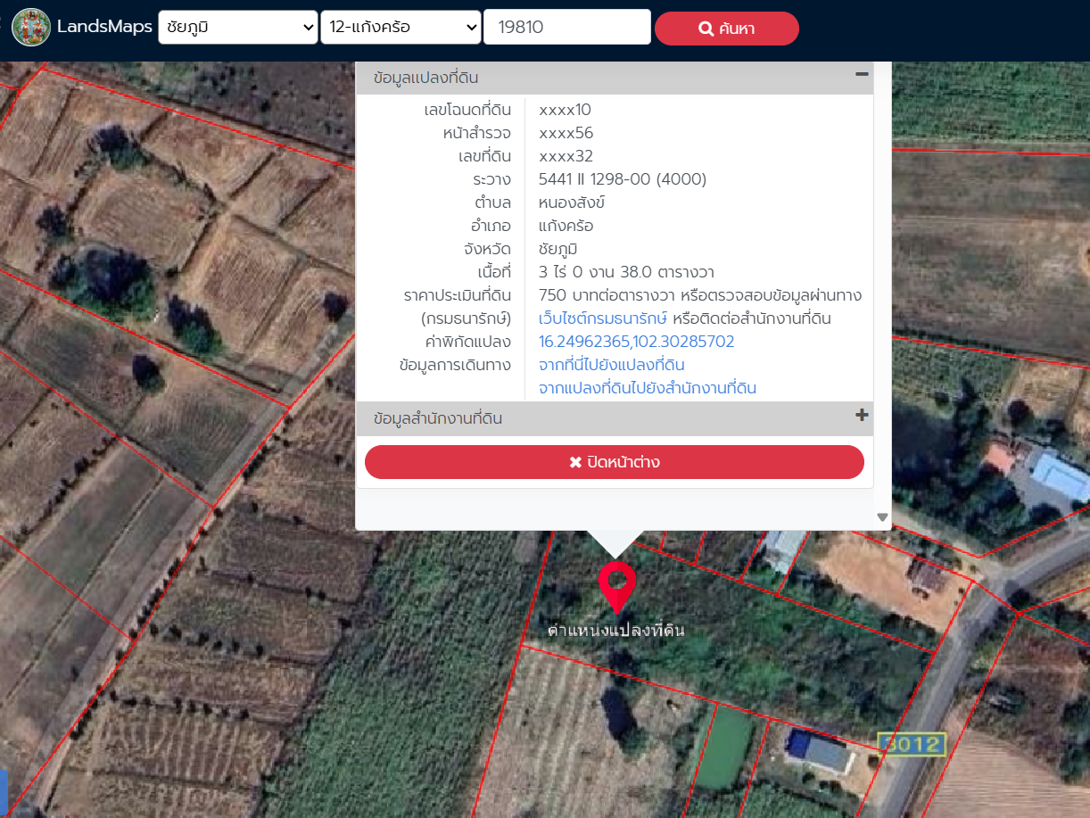
Task: Open the เว็บไซต์กรมธนารักษ์ link
Action: (603, 318)
